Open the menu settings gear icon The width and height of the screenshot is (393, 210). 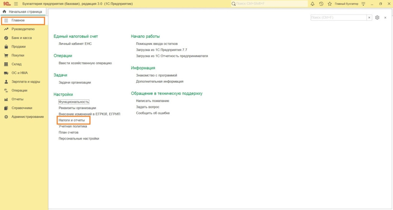click(377, 18)
